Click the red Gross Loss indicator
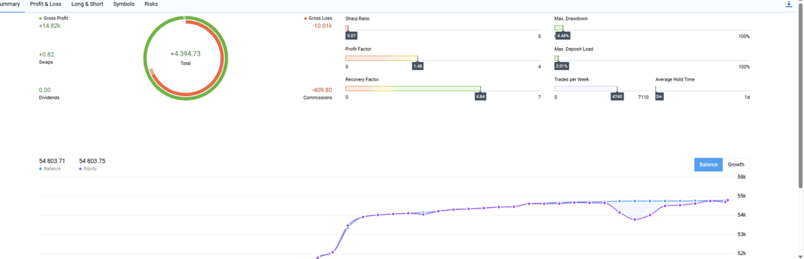Image resolution: width=804 pixels, height=259 pixels. click(305, 19)
